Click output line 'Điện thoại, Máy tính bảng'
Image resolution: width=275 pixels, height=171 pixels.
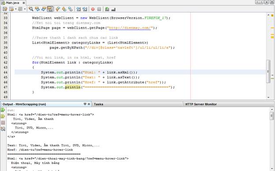pos(35,163)
